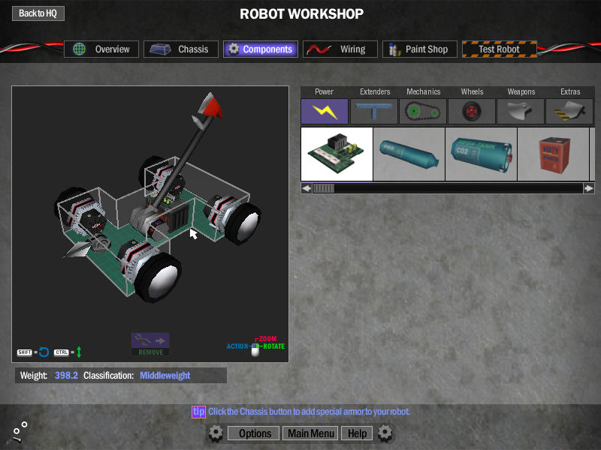Click the CTRL vertical move hint icon
This screenshot has height=450, width=601.
[68, 352]
